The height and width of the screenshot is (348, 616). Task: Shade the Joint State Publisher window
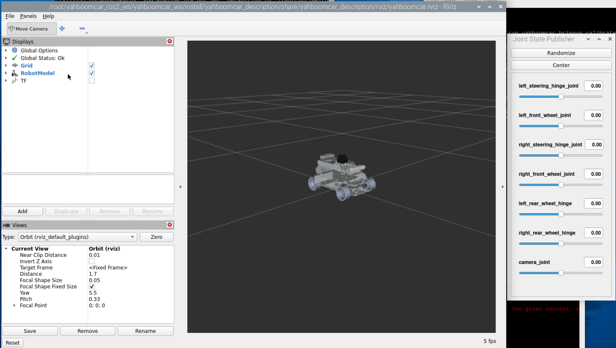click(x=589, y=39)
